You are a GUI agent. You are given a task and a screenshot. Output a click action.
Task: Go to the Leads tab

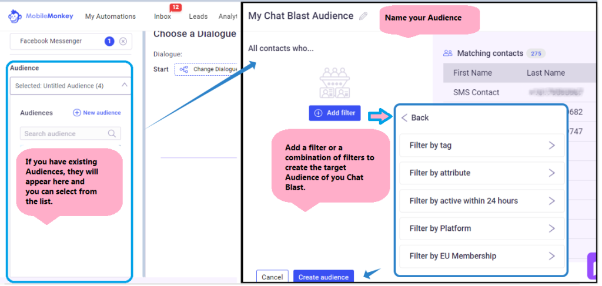coord(198,16)
